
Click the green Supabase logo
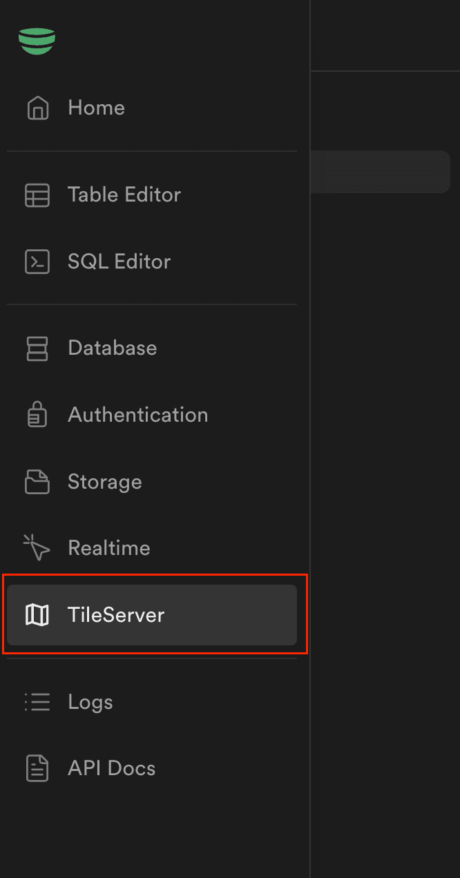[x=37, y=41]
